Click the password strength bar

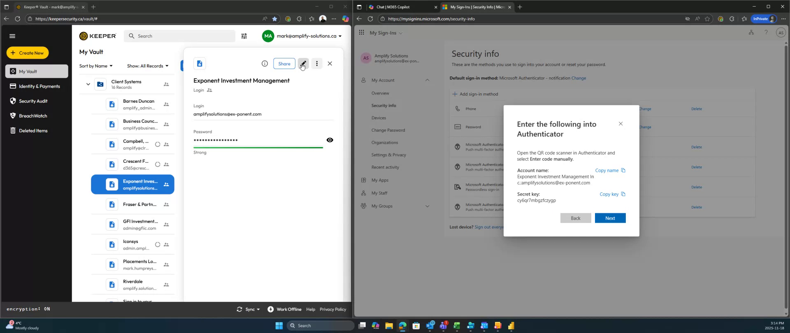point(258,147)
